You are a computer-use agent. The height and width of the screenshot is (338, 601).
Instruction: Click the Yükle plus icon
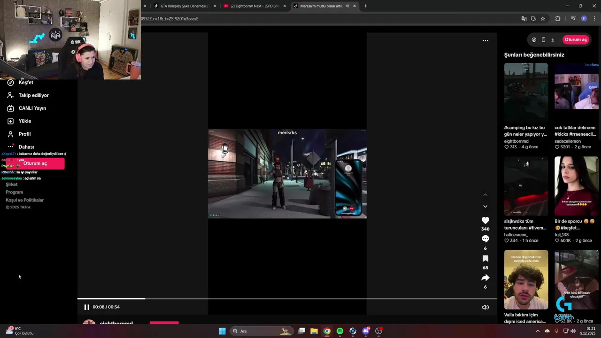(x=10, y=121)
